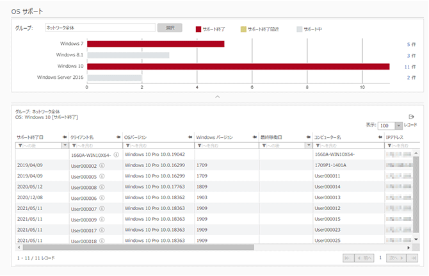Viewport: 429px width, 276px height.
Task: Show details icon for 1660A-WIN10X64- client
Action: tap(116, 155)
